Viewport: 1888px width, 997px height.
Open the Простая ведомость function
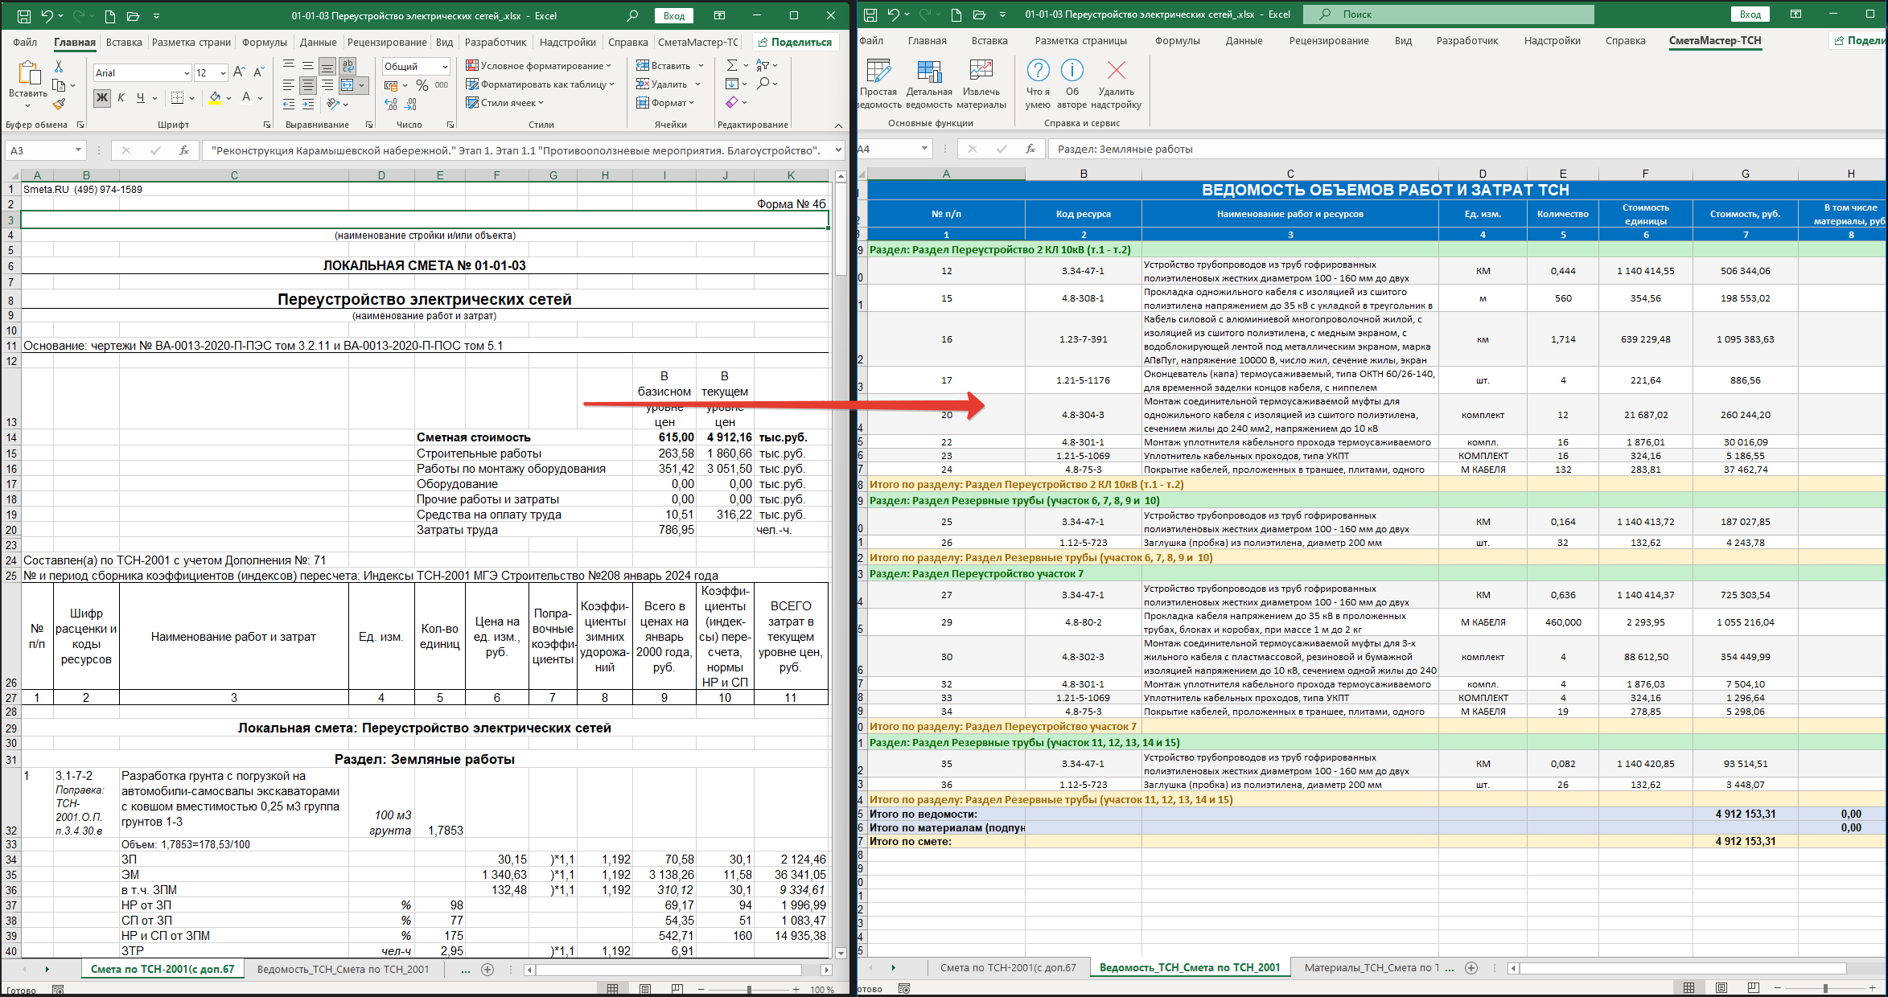(x=878, y=84)
